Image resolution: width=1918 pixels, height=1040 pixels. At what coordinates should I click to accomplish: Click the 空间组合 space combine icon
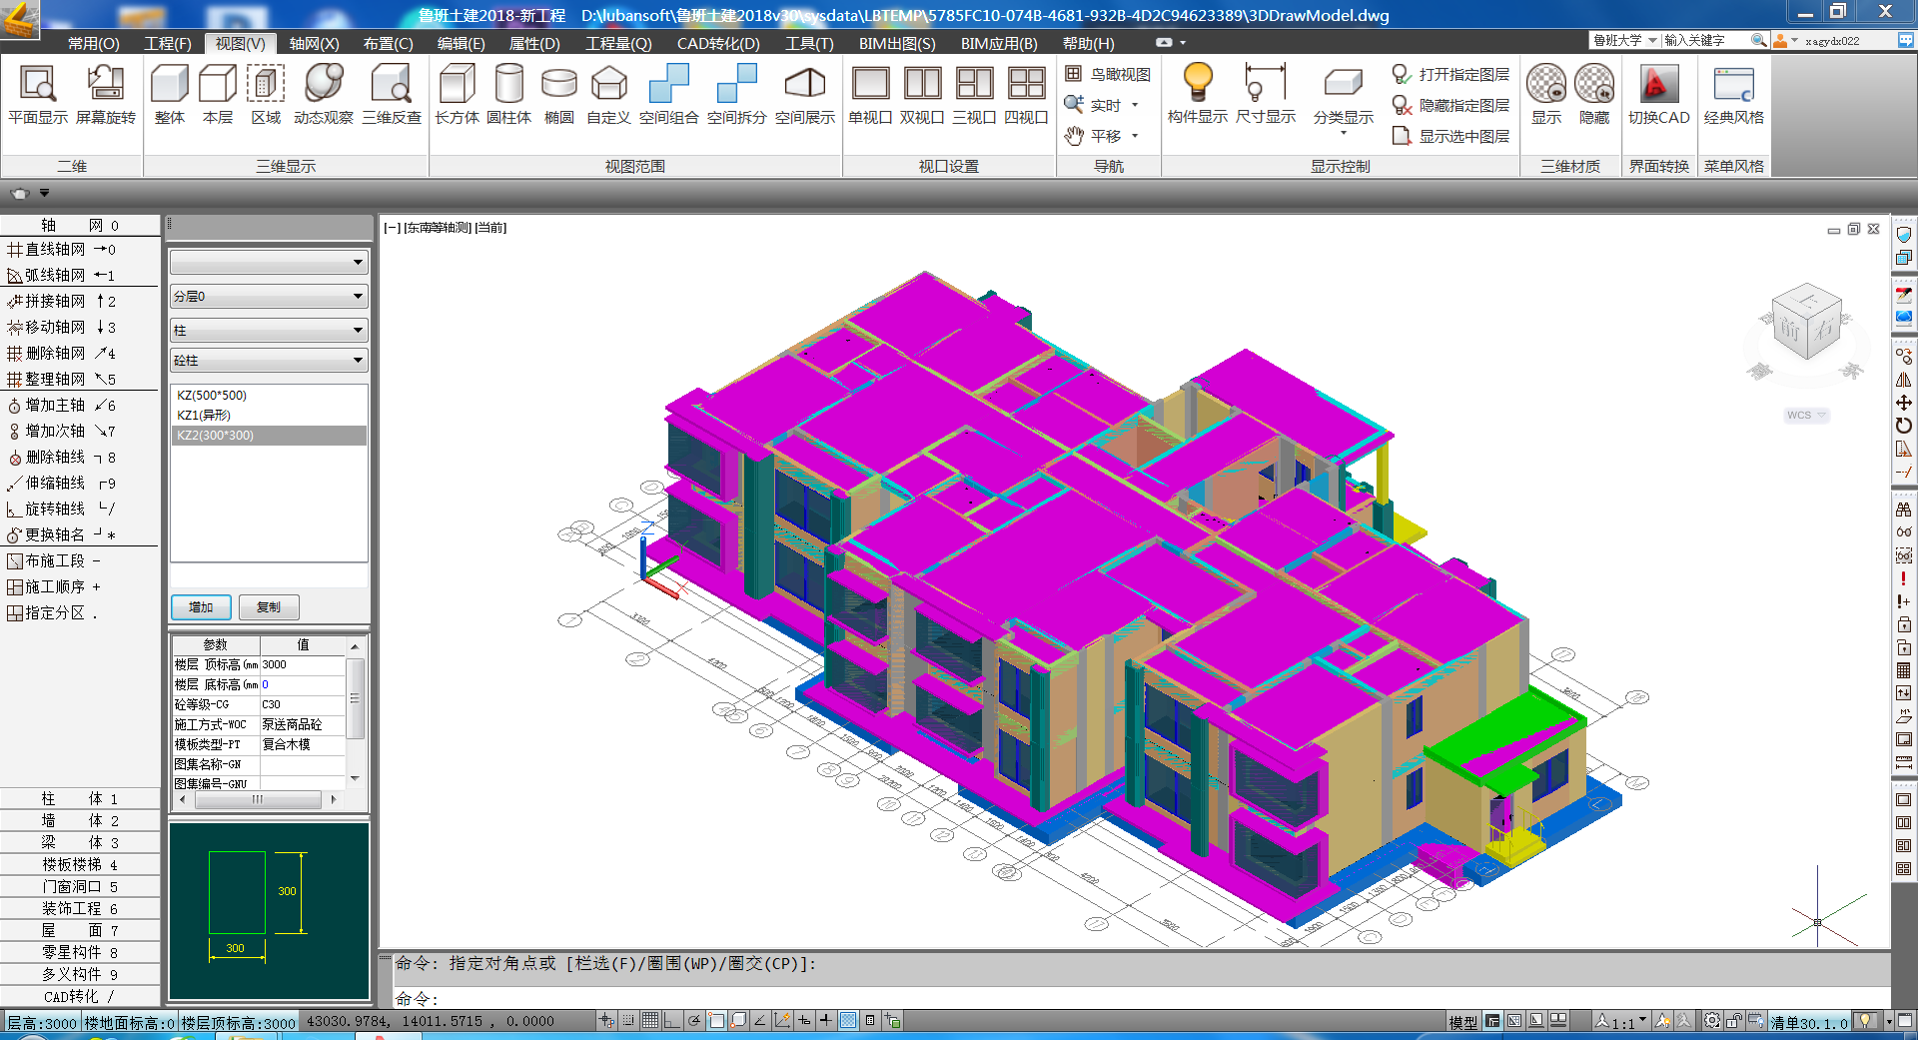pyautogui.click(x=668, y=85)
